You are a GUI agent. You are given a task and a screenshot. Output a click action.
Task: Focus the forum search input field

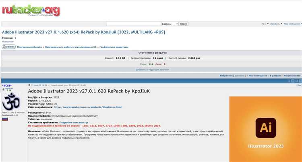point(133,24)
